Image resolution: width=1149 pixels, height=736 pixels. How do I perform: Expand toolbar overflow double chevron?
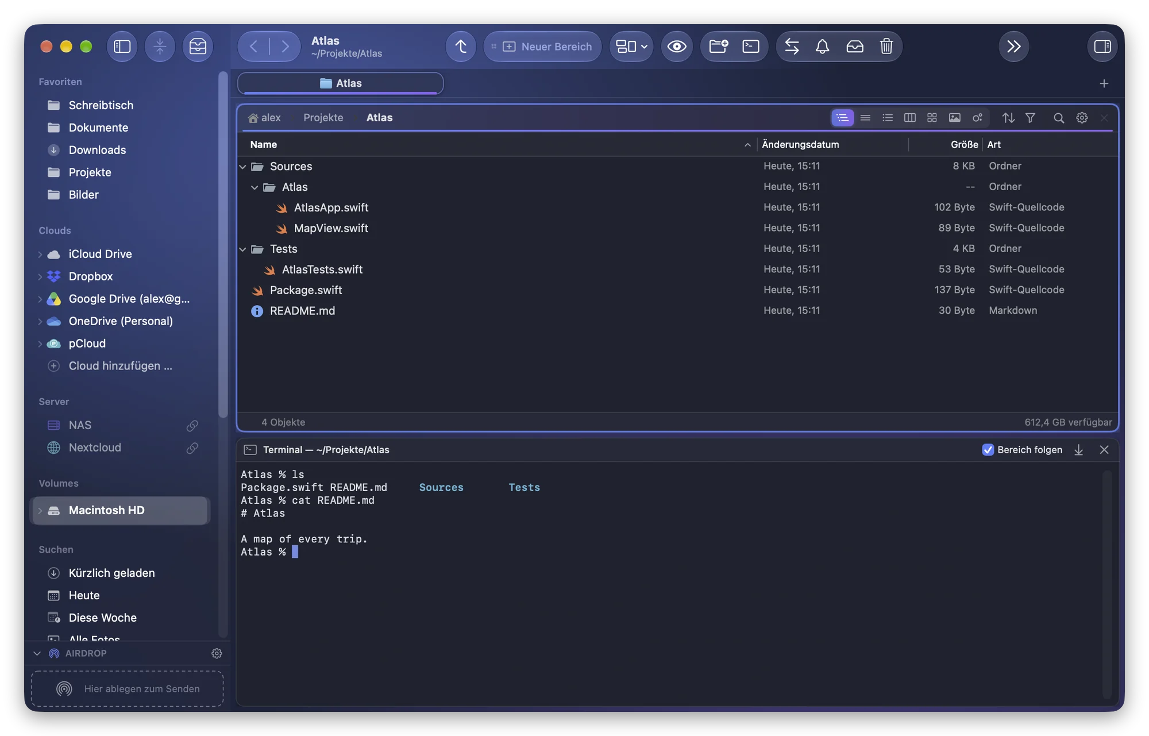pyautogui.click(x=1014, y=47)
